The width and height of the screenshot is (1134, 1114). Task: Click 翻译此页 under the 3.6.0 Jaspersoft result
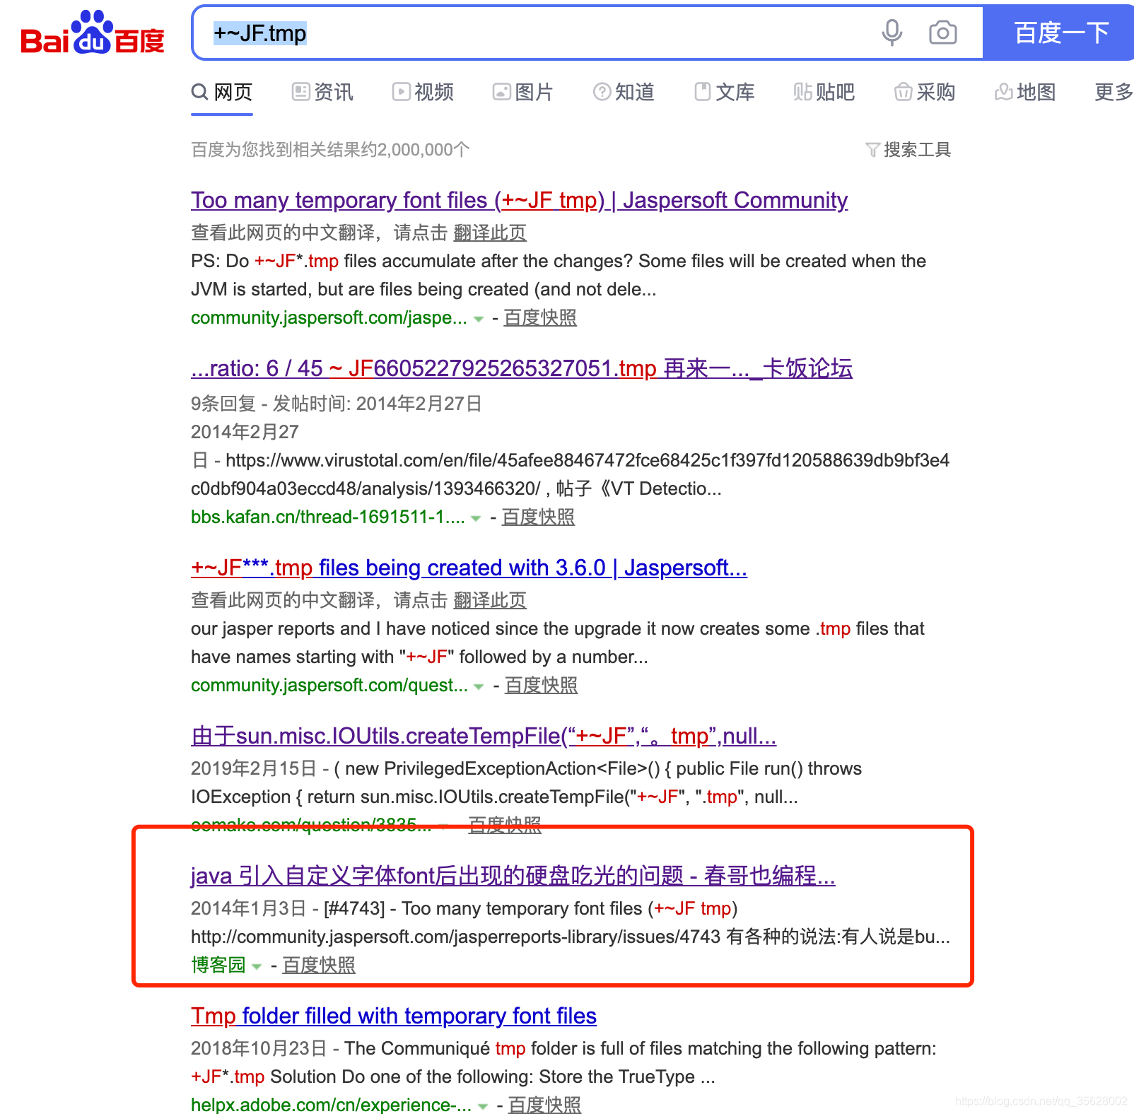click(x=490, y=600)
